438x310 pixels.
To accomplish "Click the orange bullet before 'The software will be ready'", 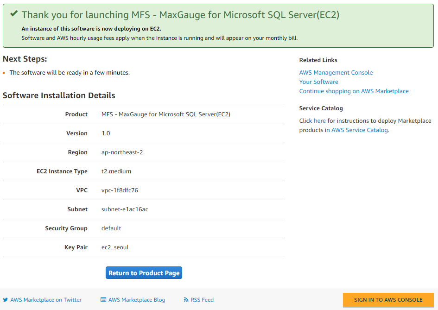I will click(x=4, y=73).
